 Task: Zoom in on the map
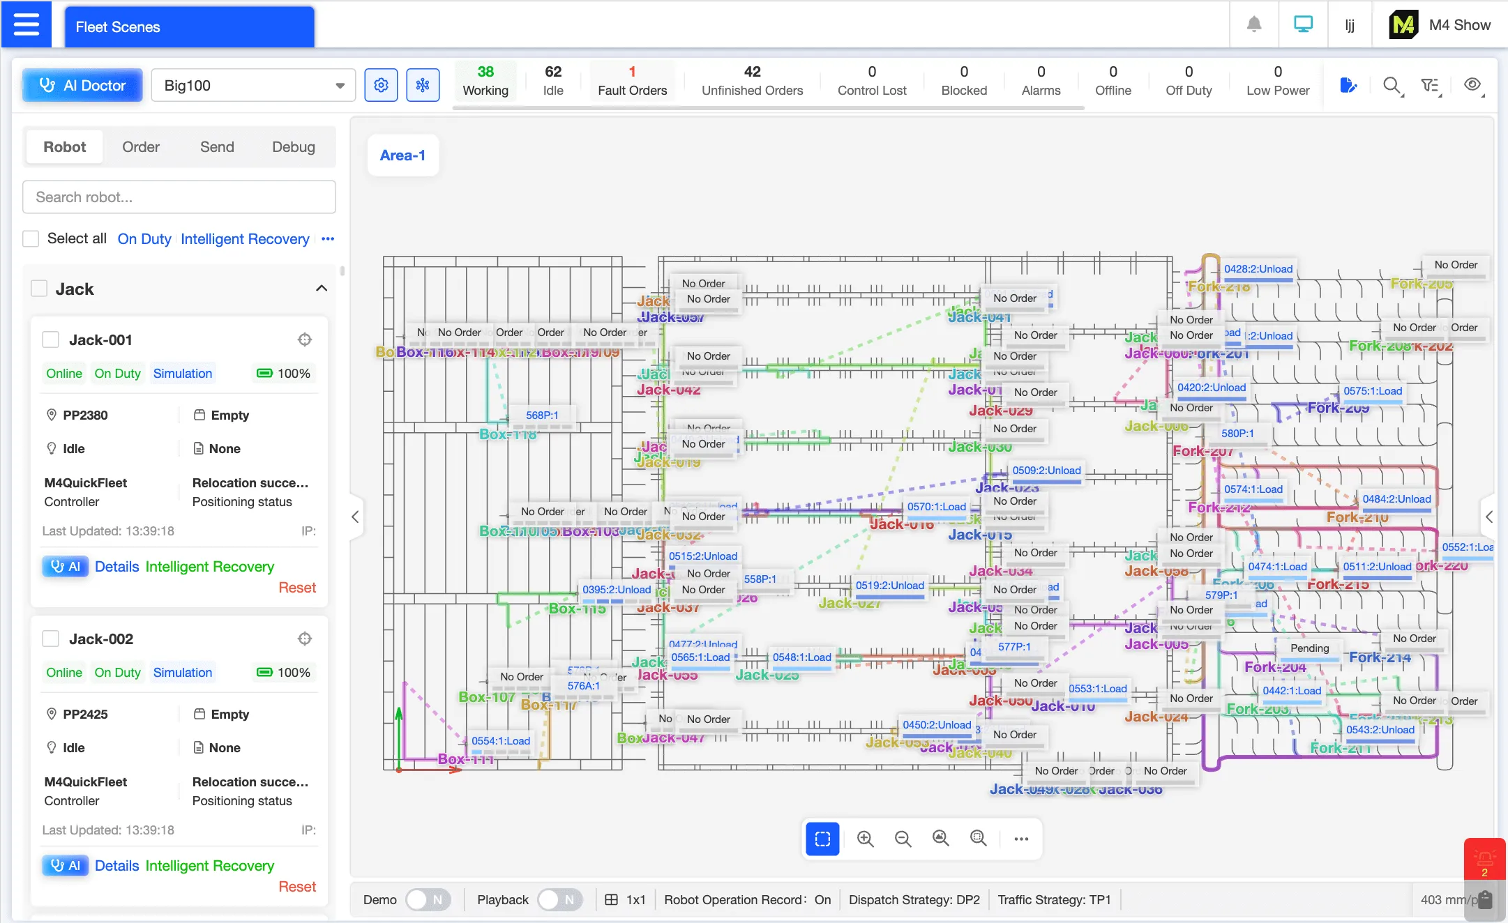865,839
